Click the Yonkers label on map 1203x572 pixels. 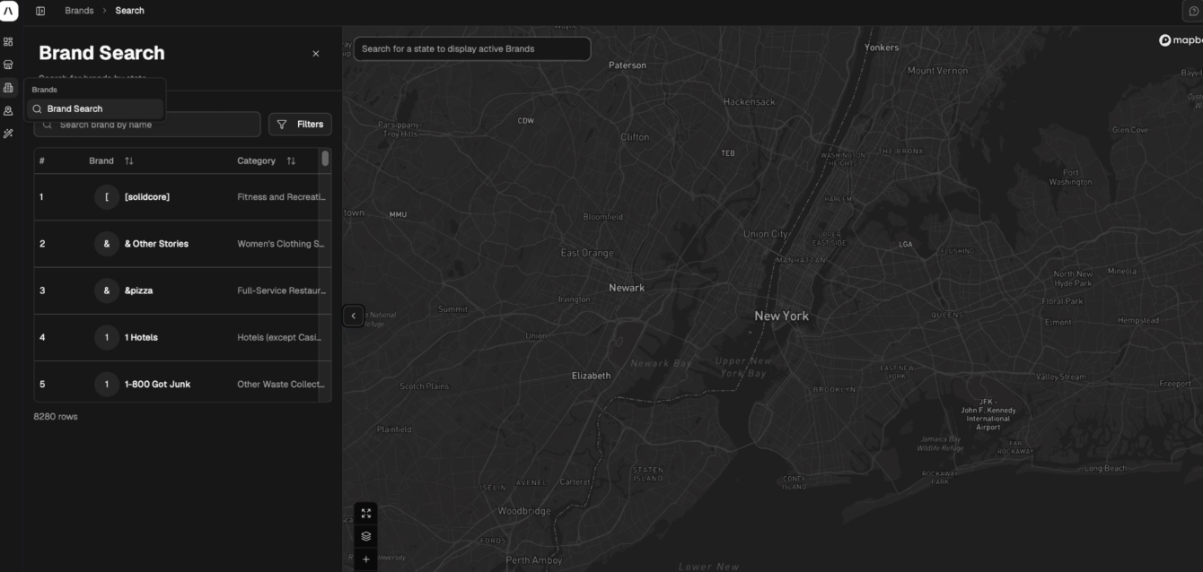[x=882, y=48]
